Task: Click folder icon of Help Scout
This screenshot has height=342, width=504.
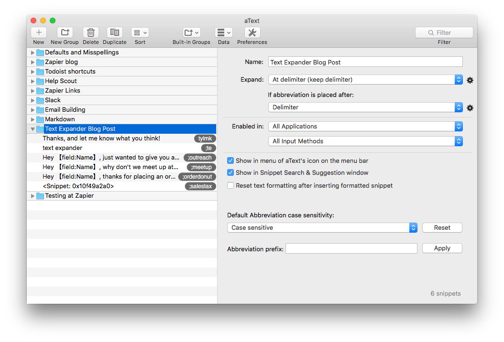Action: 40,81
